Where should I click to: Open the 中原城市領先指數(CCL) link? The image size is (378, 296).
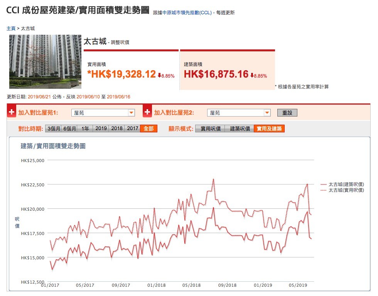(187, 13)
